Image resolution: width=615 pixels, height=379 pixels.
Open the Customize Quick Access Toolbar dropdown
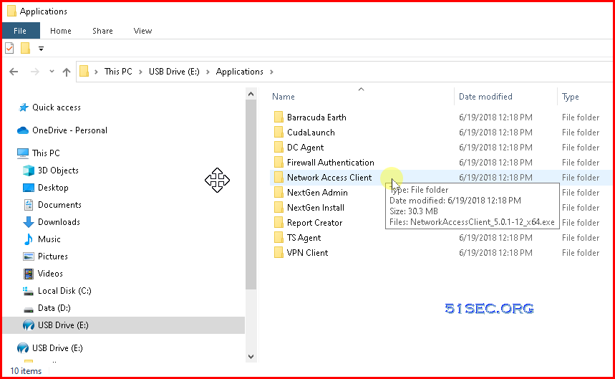point(42,49)
